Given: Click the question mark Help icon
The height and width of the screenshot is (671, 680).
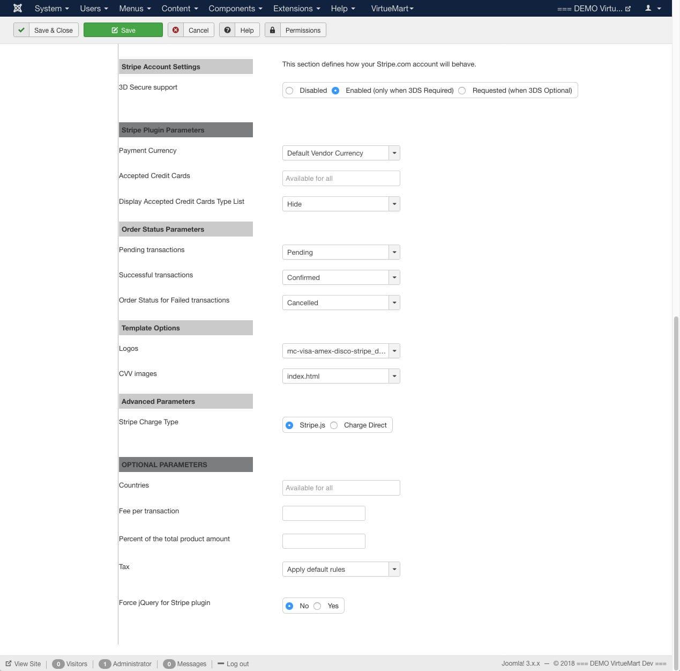Looking at the screenshot, I should [227, 30].
